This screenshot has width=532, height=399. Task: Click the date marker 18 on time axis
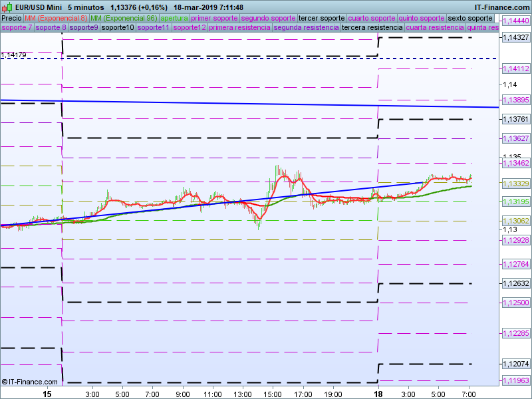point(378,394)
